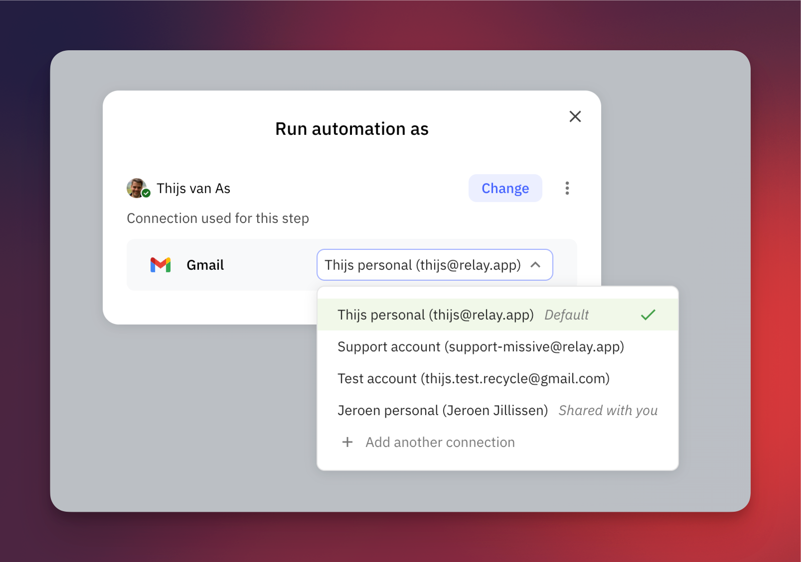Select Jeroen personal (Jeroen Jillissen) option

pos(497,410)
